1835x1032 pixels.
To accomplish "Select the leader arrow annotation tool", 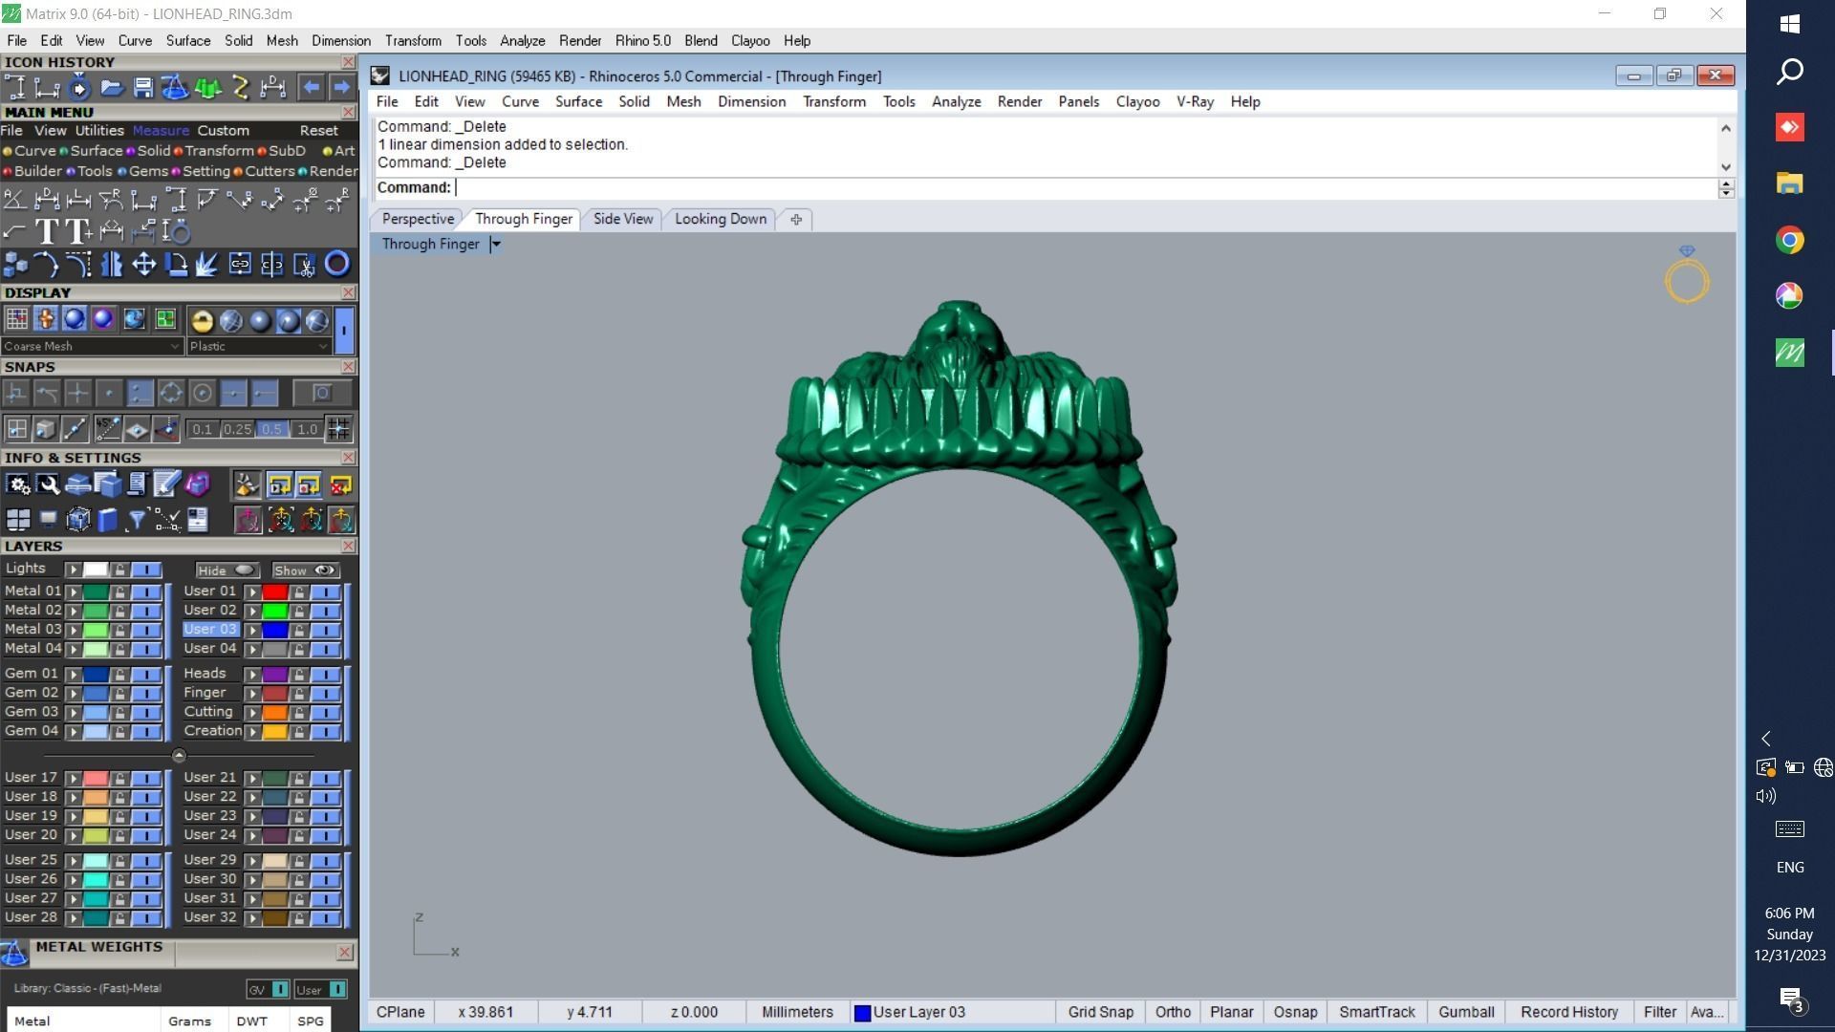I will [x=14, y=231].
